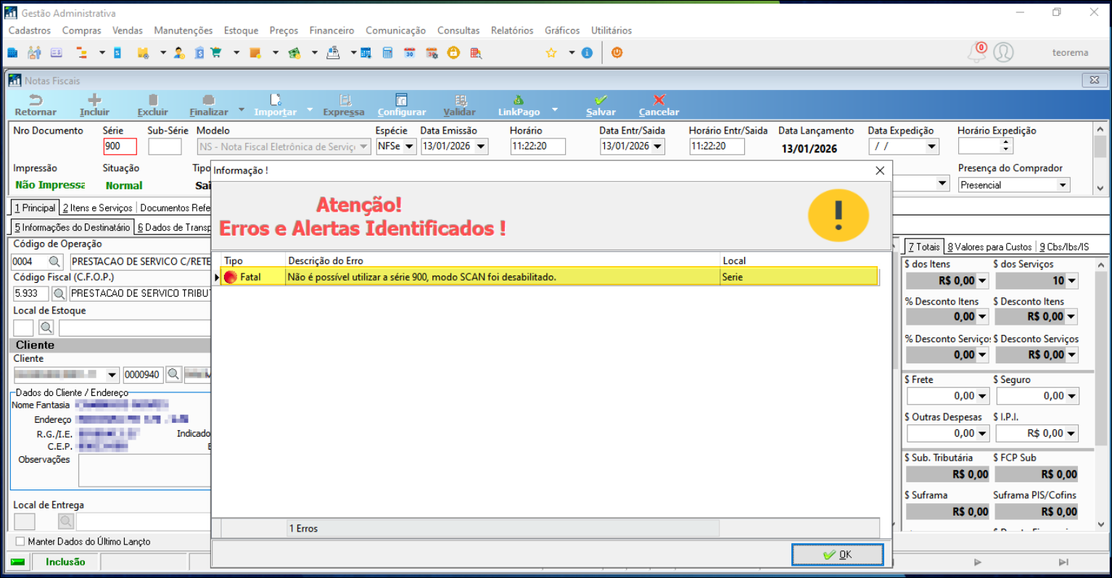1112x578 pixels.
Task: Click OK button in the error dialog
Action: (837, 555)
